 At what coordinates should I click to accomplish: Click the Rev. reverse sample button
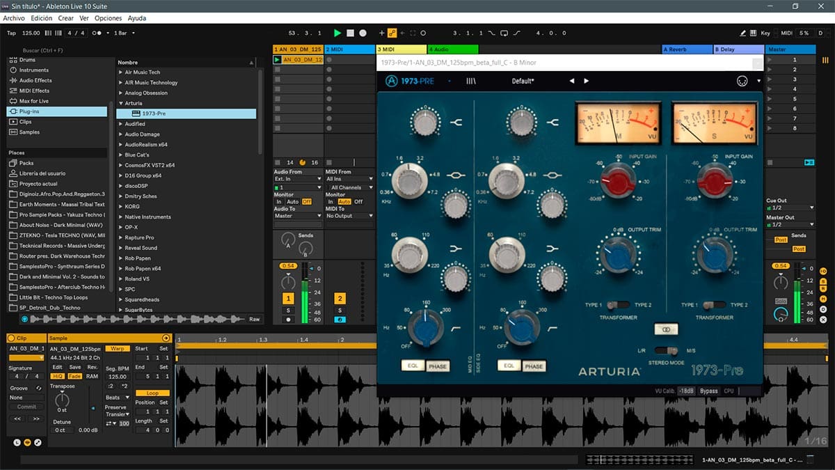pyautogui.click(x=93, y=367)
